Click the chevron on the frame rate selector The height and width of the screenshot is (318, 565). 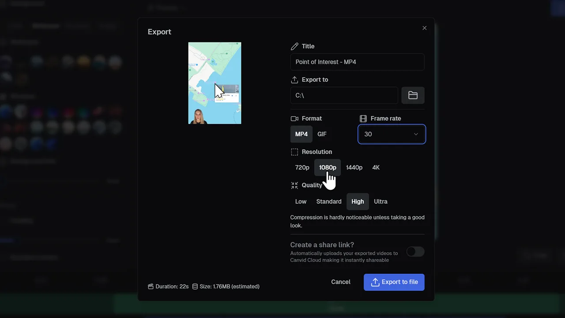(416, 134)
